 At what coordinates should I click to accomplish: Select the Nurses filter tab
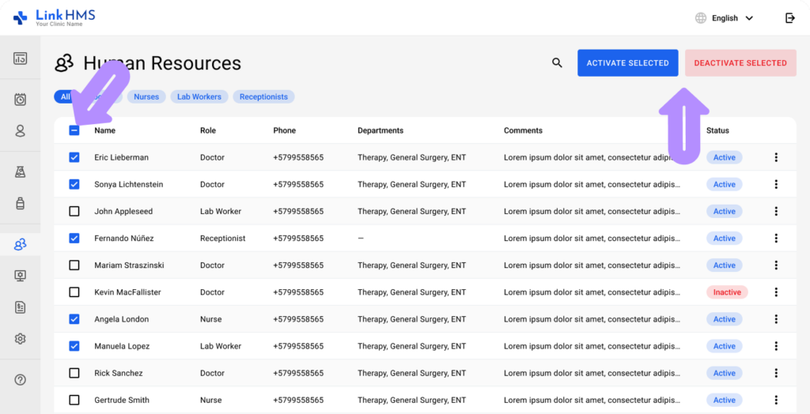(x=146, y=96)
